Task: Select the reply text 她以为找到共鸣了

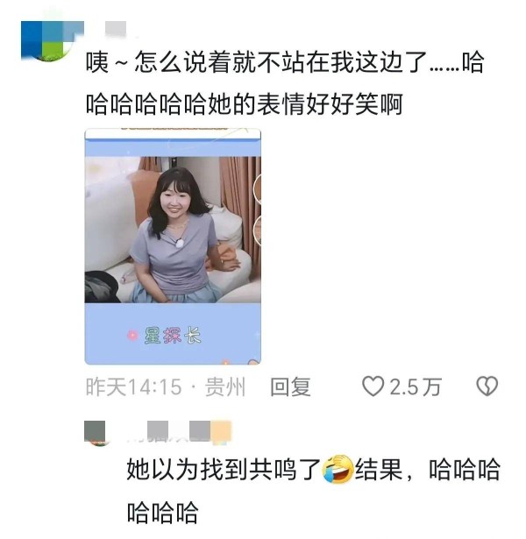Action: click(224, 469)
